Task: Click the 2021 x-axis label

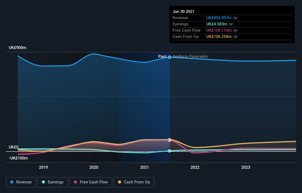Action: click(x=145, y=167)
